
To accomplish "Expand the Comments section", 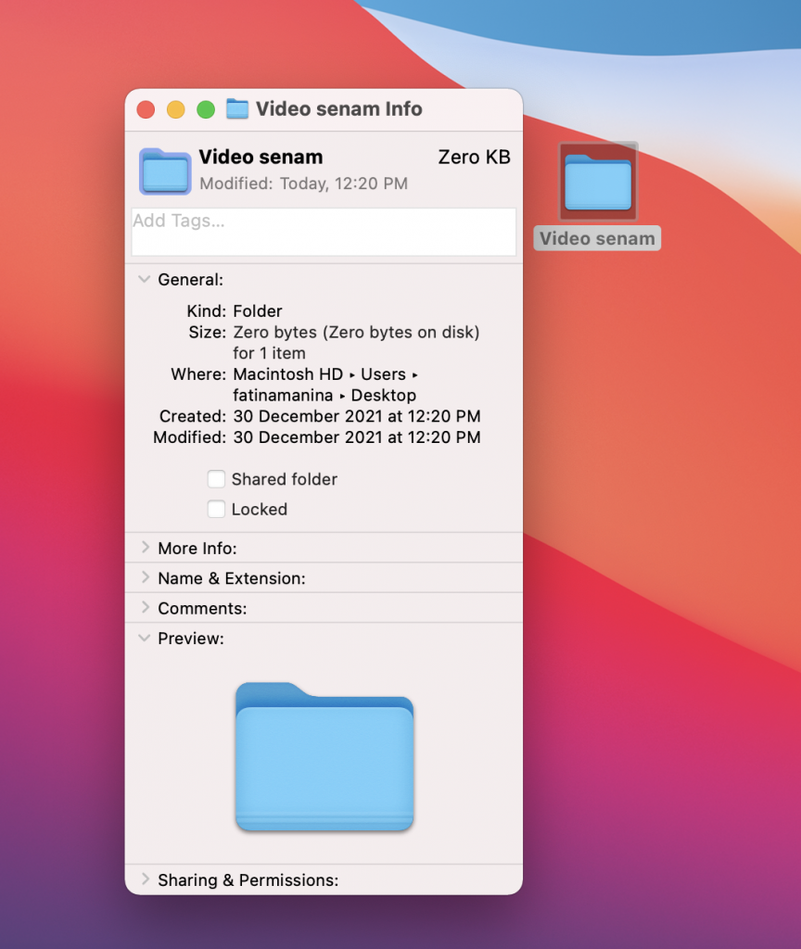I will coord(146,607).
